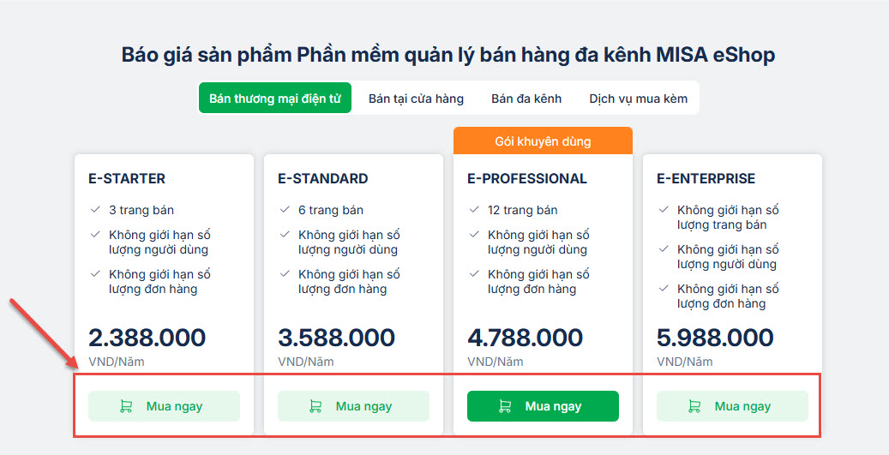Image resolution: width=889 pixels, height=455 pixels.
Task: Click the 5.988.000 price on E-ENTERPRISE
Action: [x=715, y=338]
